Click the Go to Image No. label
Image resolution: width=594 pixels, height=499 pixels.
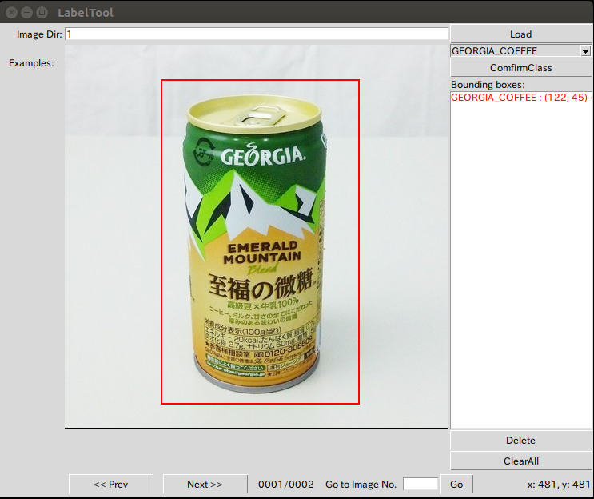361,485
